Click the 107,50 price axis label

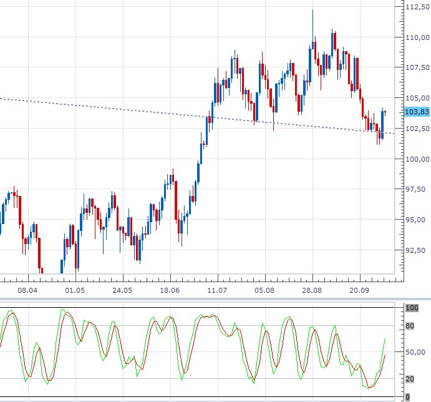[x=418, y=67]
